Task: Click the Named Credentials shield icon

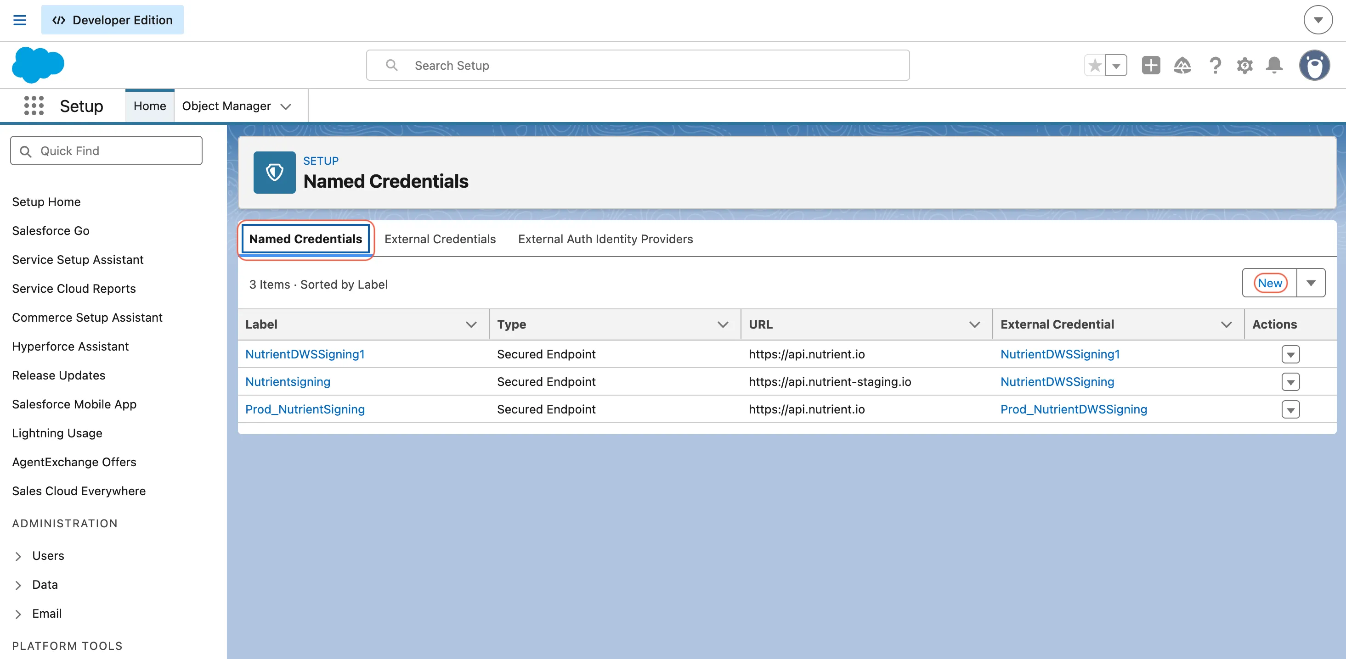Action: 274,172
